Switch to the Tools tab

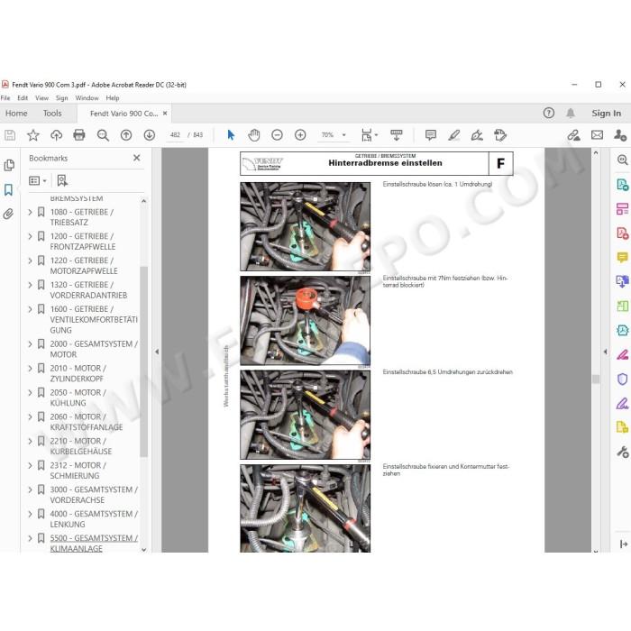coord(52,113)
